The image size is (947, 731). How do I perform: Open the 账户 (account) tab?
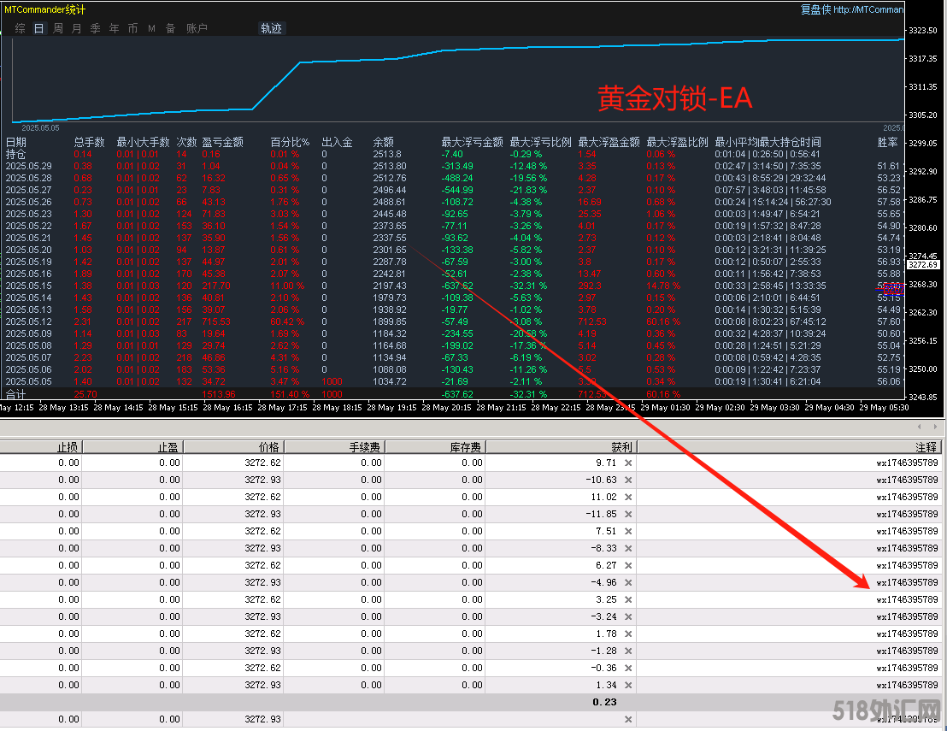(197, 28)
